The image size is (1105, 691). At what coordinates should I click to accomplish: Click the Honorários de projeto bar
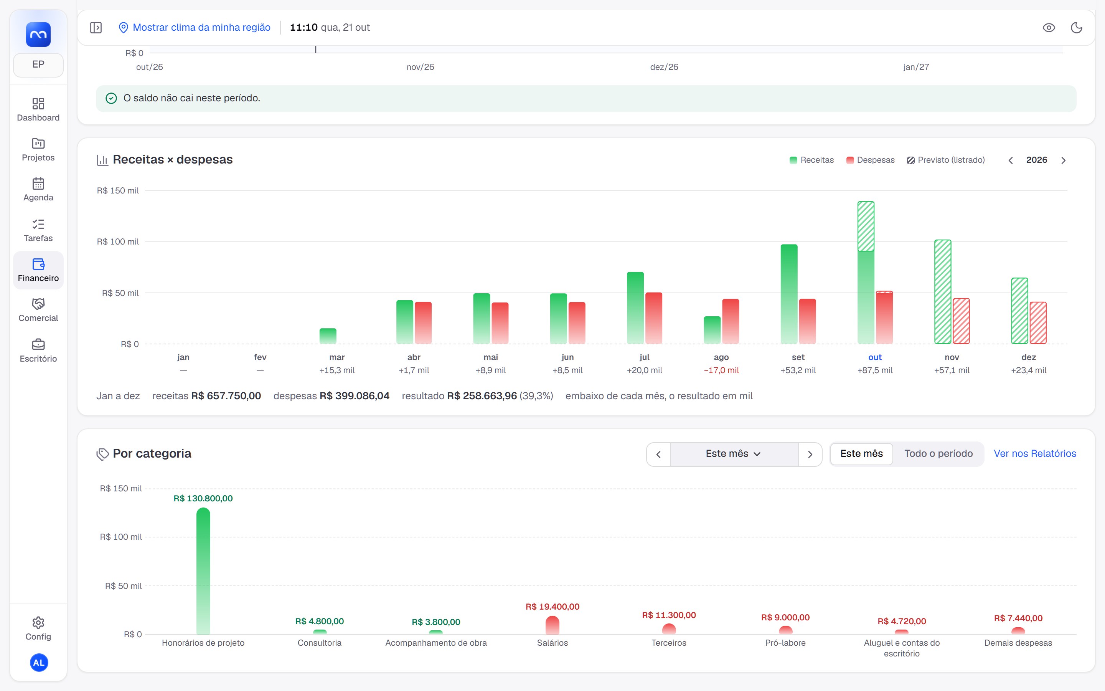(x=203, y=571)
